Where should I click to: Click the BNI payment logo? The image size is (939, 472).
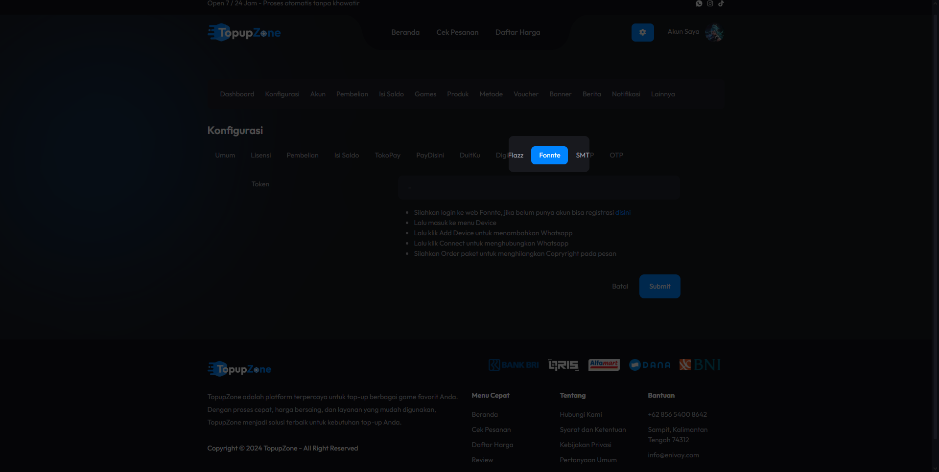click(x=700, y=365)
